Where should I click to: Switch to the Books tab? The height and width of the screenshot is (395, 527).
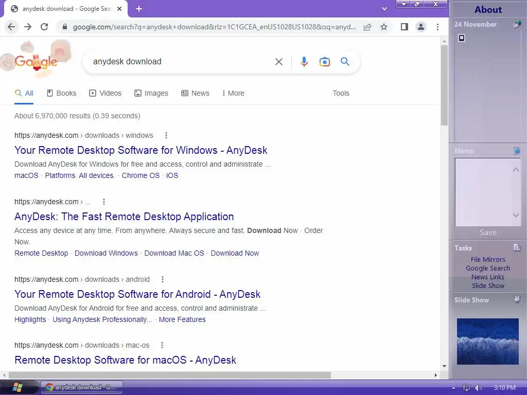click(62, 93)
